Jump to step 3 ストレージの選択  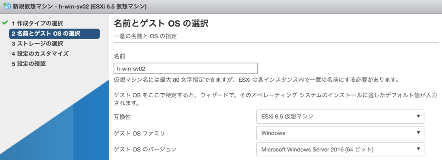tap(37, 43)
